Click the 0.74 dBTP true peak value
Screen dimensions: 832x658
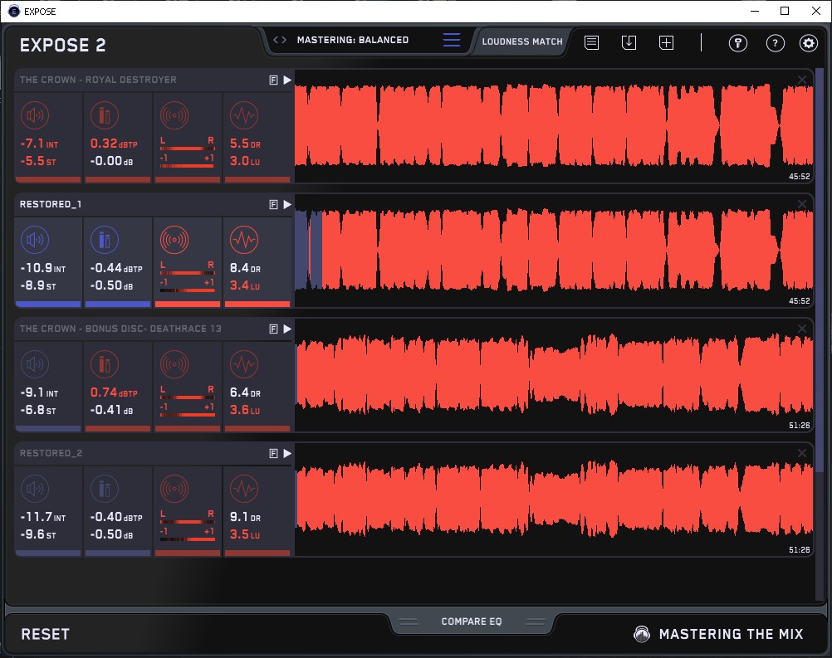coord(114,392)
